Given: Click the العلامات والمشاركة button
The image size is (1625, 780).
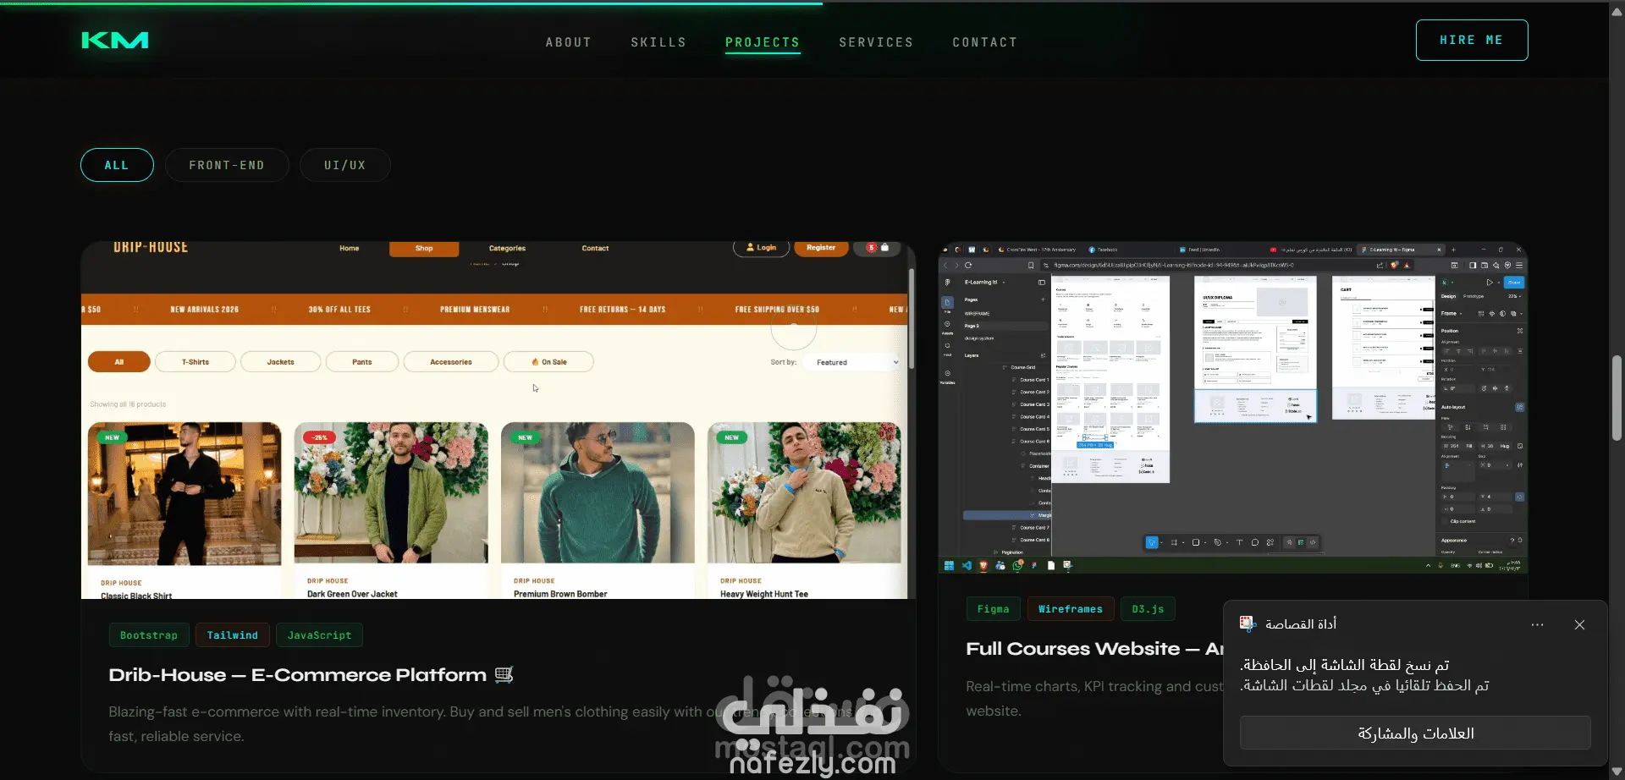Looking at the screenshot, I should tap(1415, 733).
